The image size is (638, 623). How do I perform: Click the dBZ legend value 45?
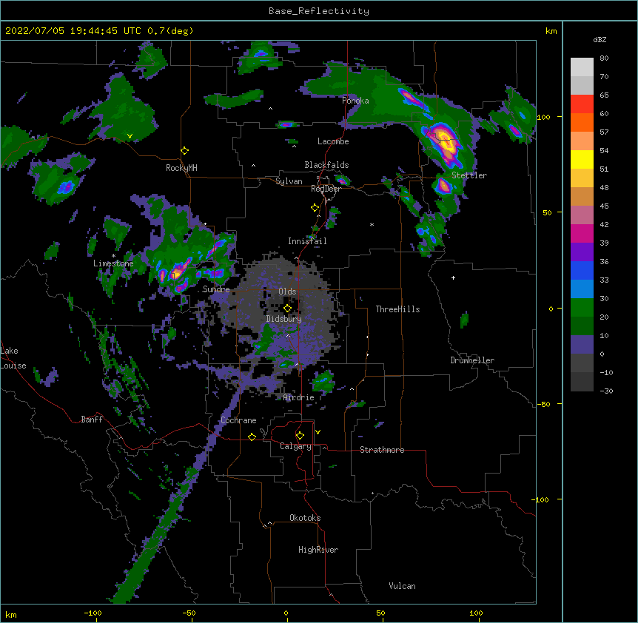coord(604,206)
